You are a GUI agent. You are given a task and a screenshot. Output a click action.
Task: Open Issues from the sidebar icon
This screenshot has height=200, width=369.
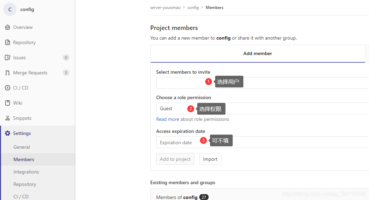click(x=8, y=57)
